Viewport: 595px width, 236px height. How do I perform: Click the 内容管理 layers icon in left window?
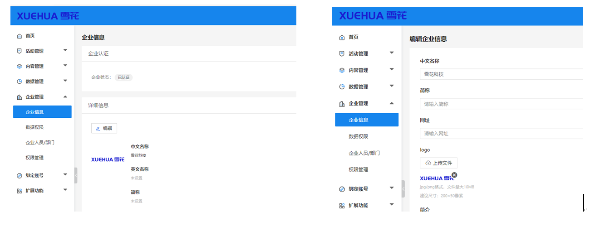19,66
